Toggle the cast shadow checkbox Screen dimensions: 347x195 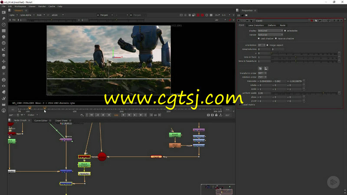pos(259,39)
